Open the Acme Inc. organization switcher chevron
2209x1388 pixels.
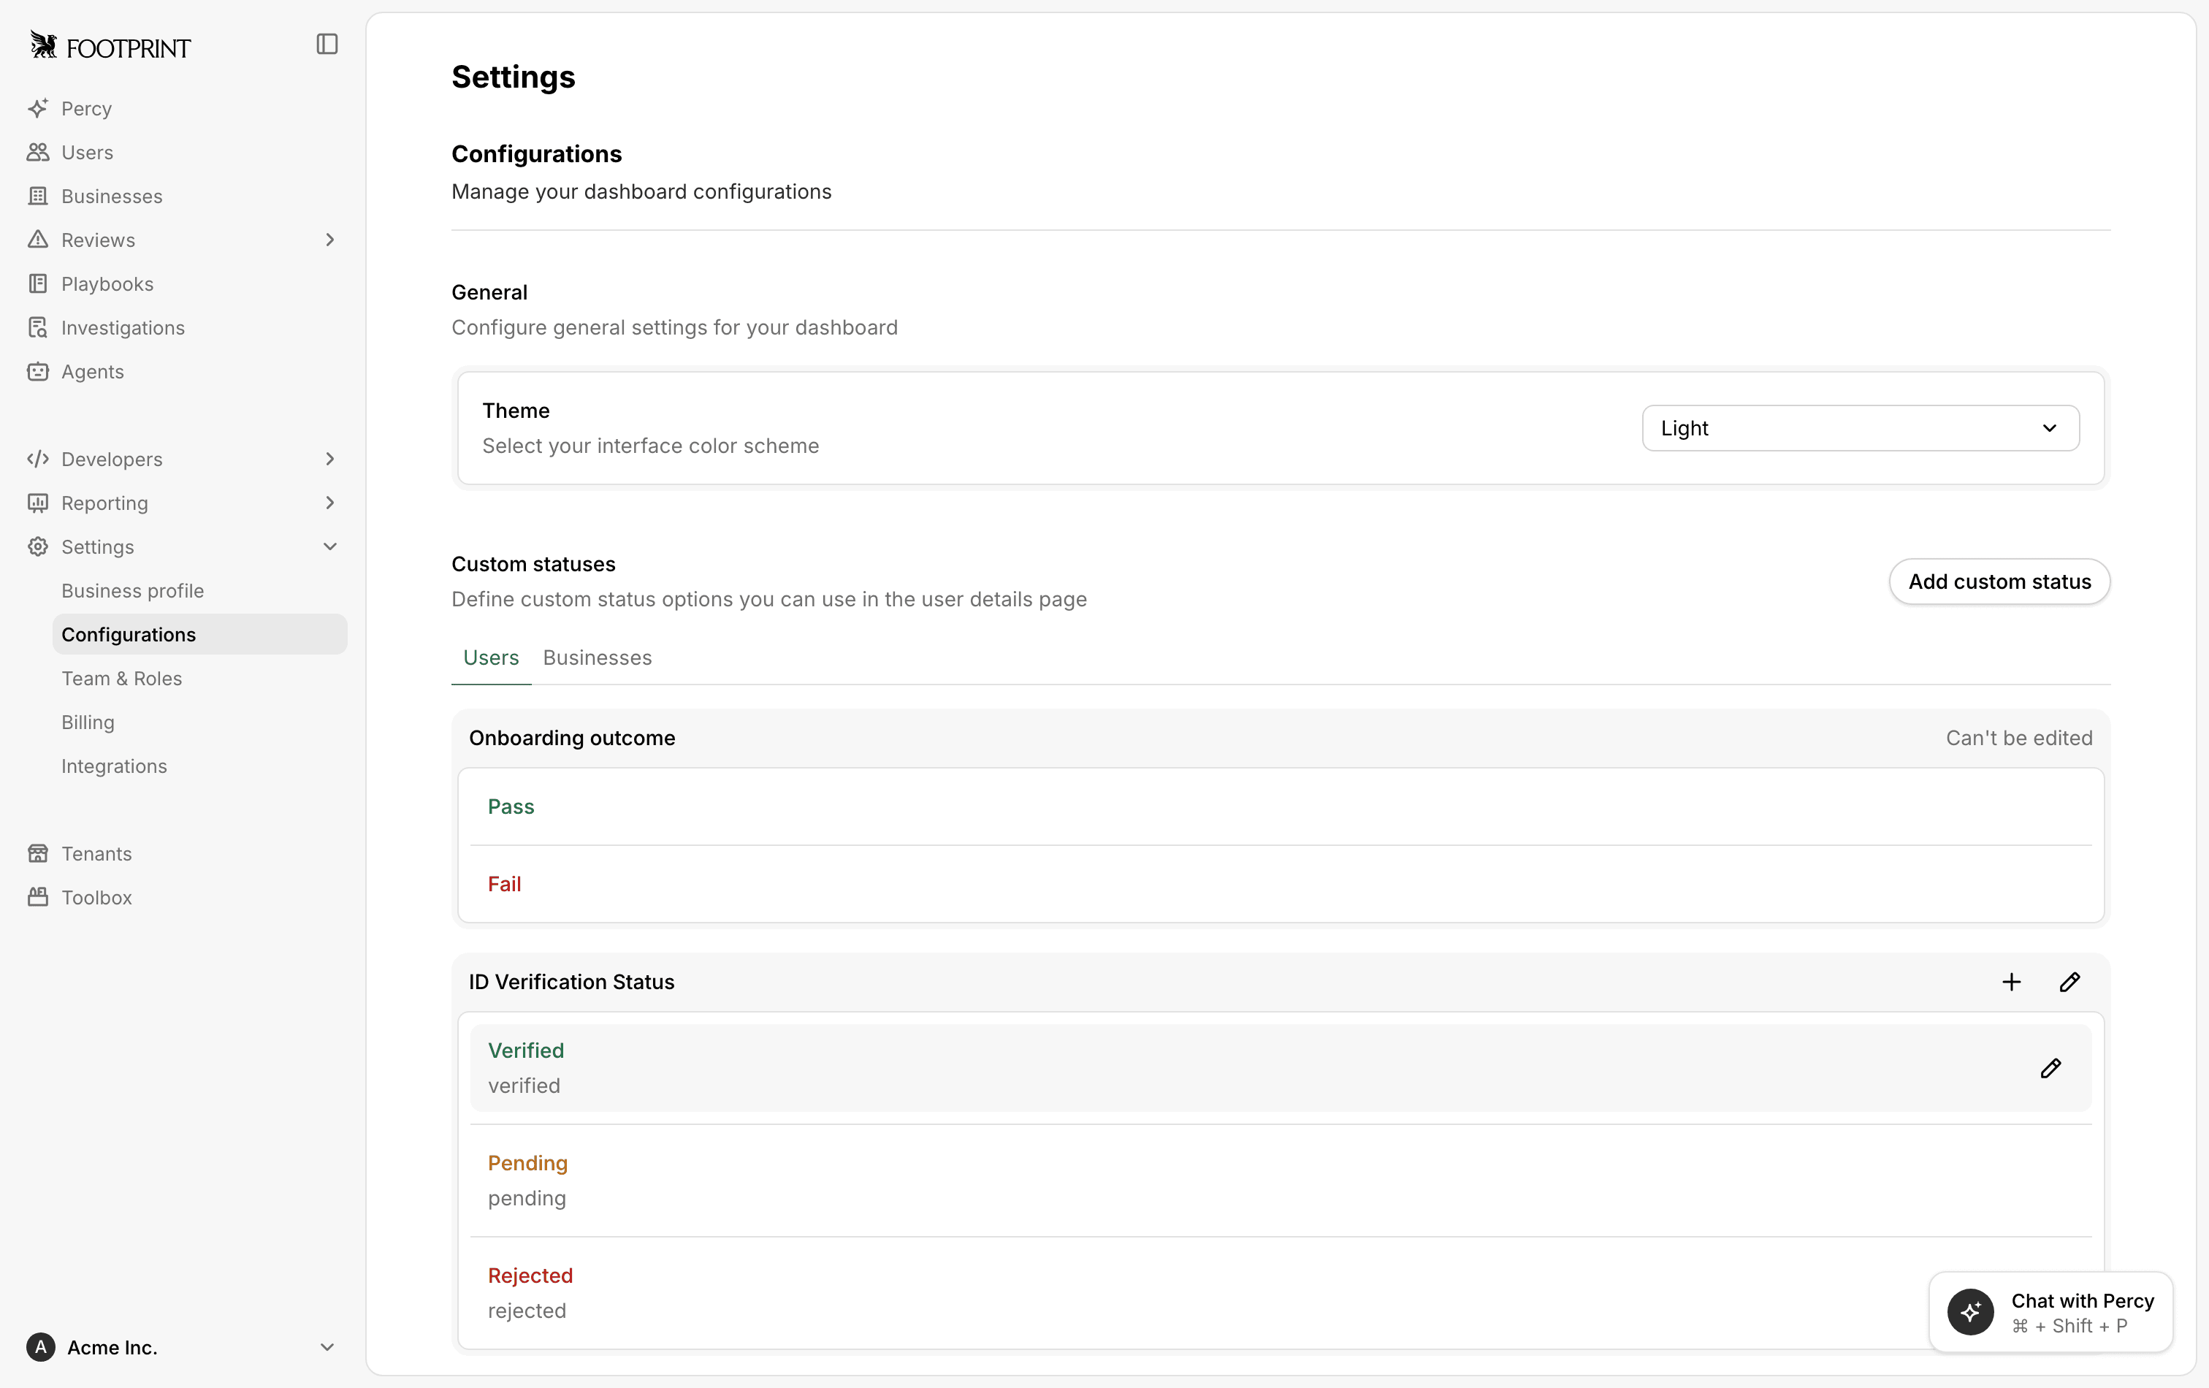(327, 1348)
